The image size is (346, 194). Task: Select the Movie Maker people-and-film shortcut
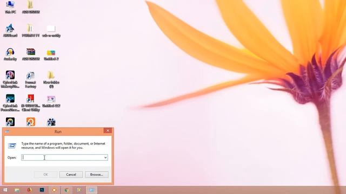tap(51, 122)
